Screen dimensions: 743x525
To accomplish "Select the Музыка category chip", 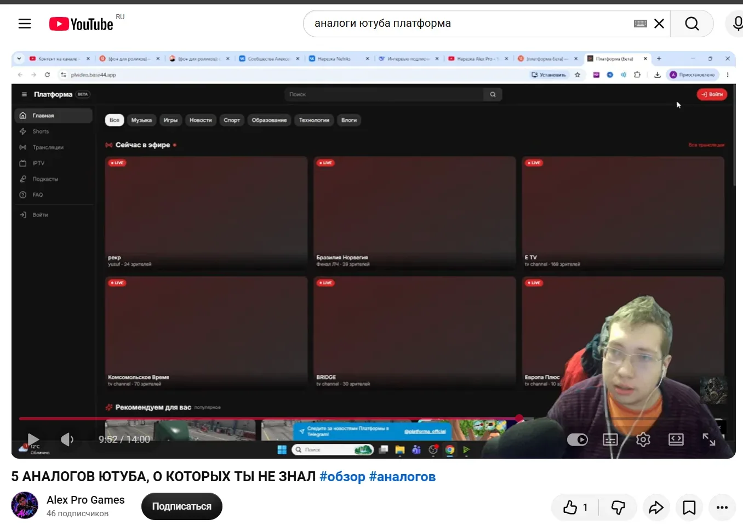I will tap(141, 120).
